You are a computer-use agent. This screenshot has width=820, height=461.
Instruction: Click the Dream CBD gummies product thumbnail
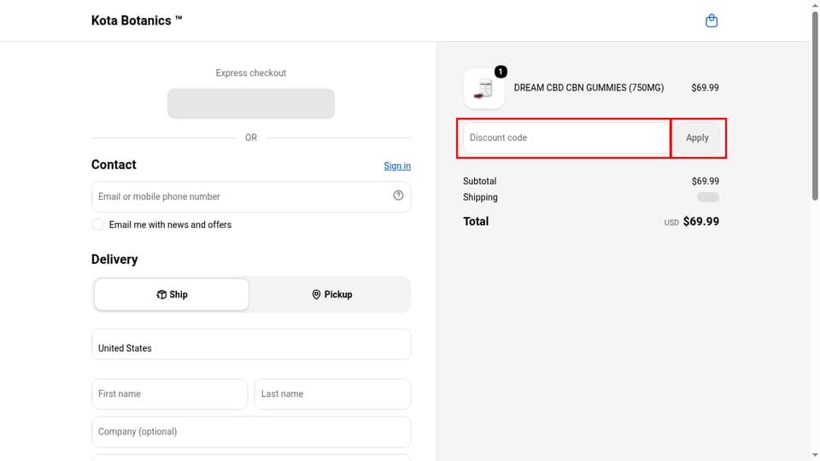[484, 88]
